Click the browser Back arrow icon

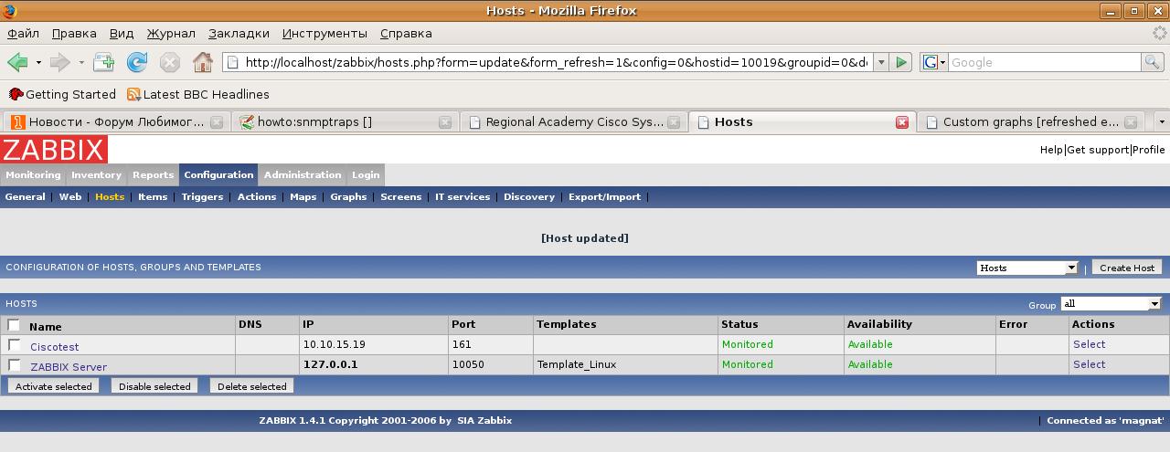[17, 62]
